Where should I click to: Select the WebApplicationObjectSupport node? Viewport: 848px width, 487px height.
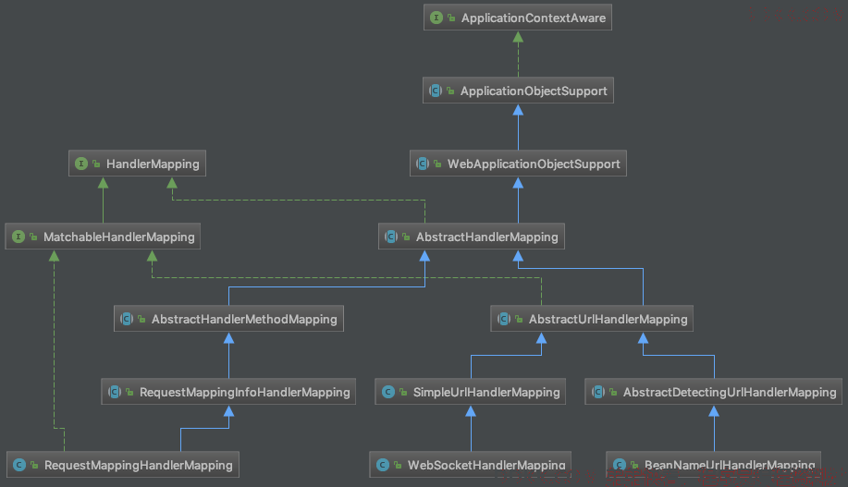click(518, 164)
